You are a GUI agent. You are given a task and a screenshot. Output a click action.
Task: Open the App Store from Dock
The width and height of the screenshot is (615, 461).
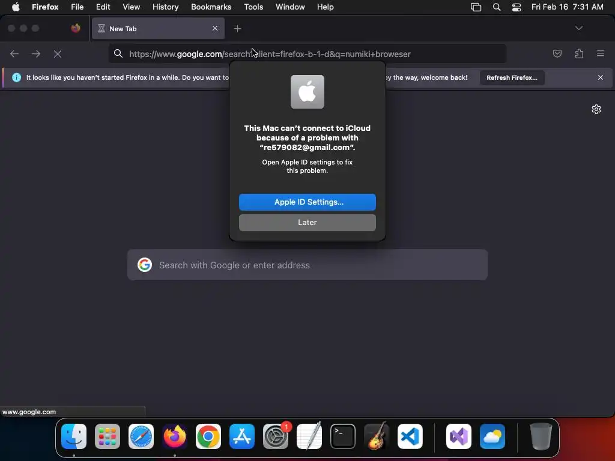(x=242, y=436)
